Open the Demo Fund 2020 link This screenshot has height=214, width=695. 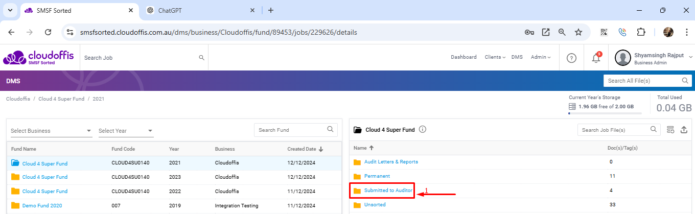[x=42, y=206]
